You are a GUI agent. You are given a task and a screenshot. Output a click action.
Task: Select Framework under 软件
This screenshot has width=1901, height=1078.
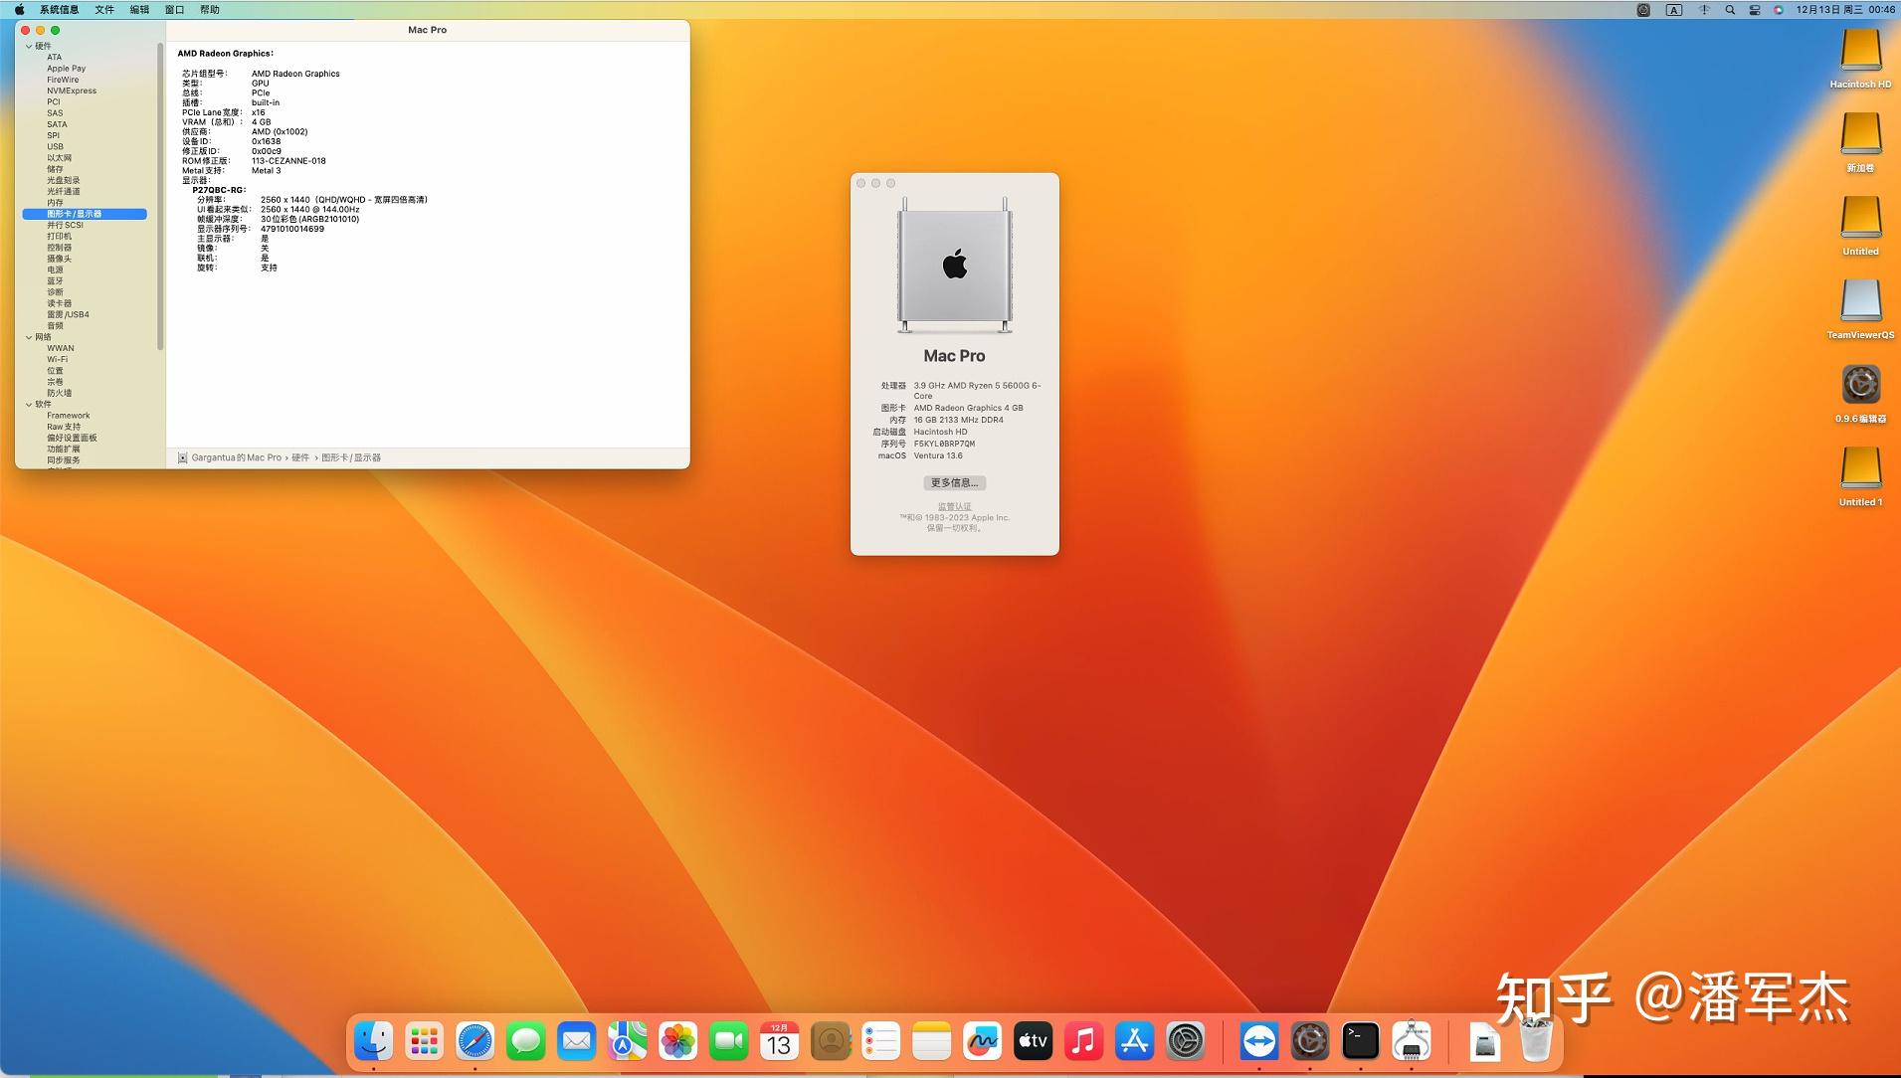(x=68, y=416)
